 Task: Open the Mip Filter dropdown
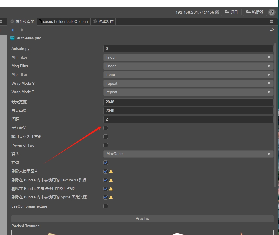pos(188,75)
